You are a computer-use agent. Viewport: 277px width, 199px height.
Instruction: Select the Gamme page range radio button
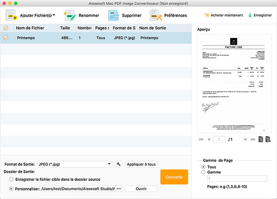click(203, 172)
